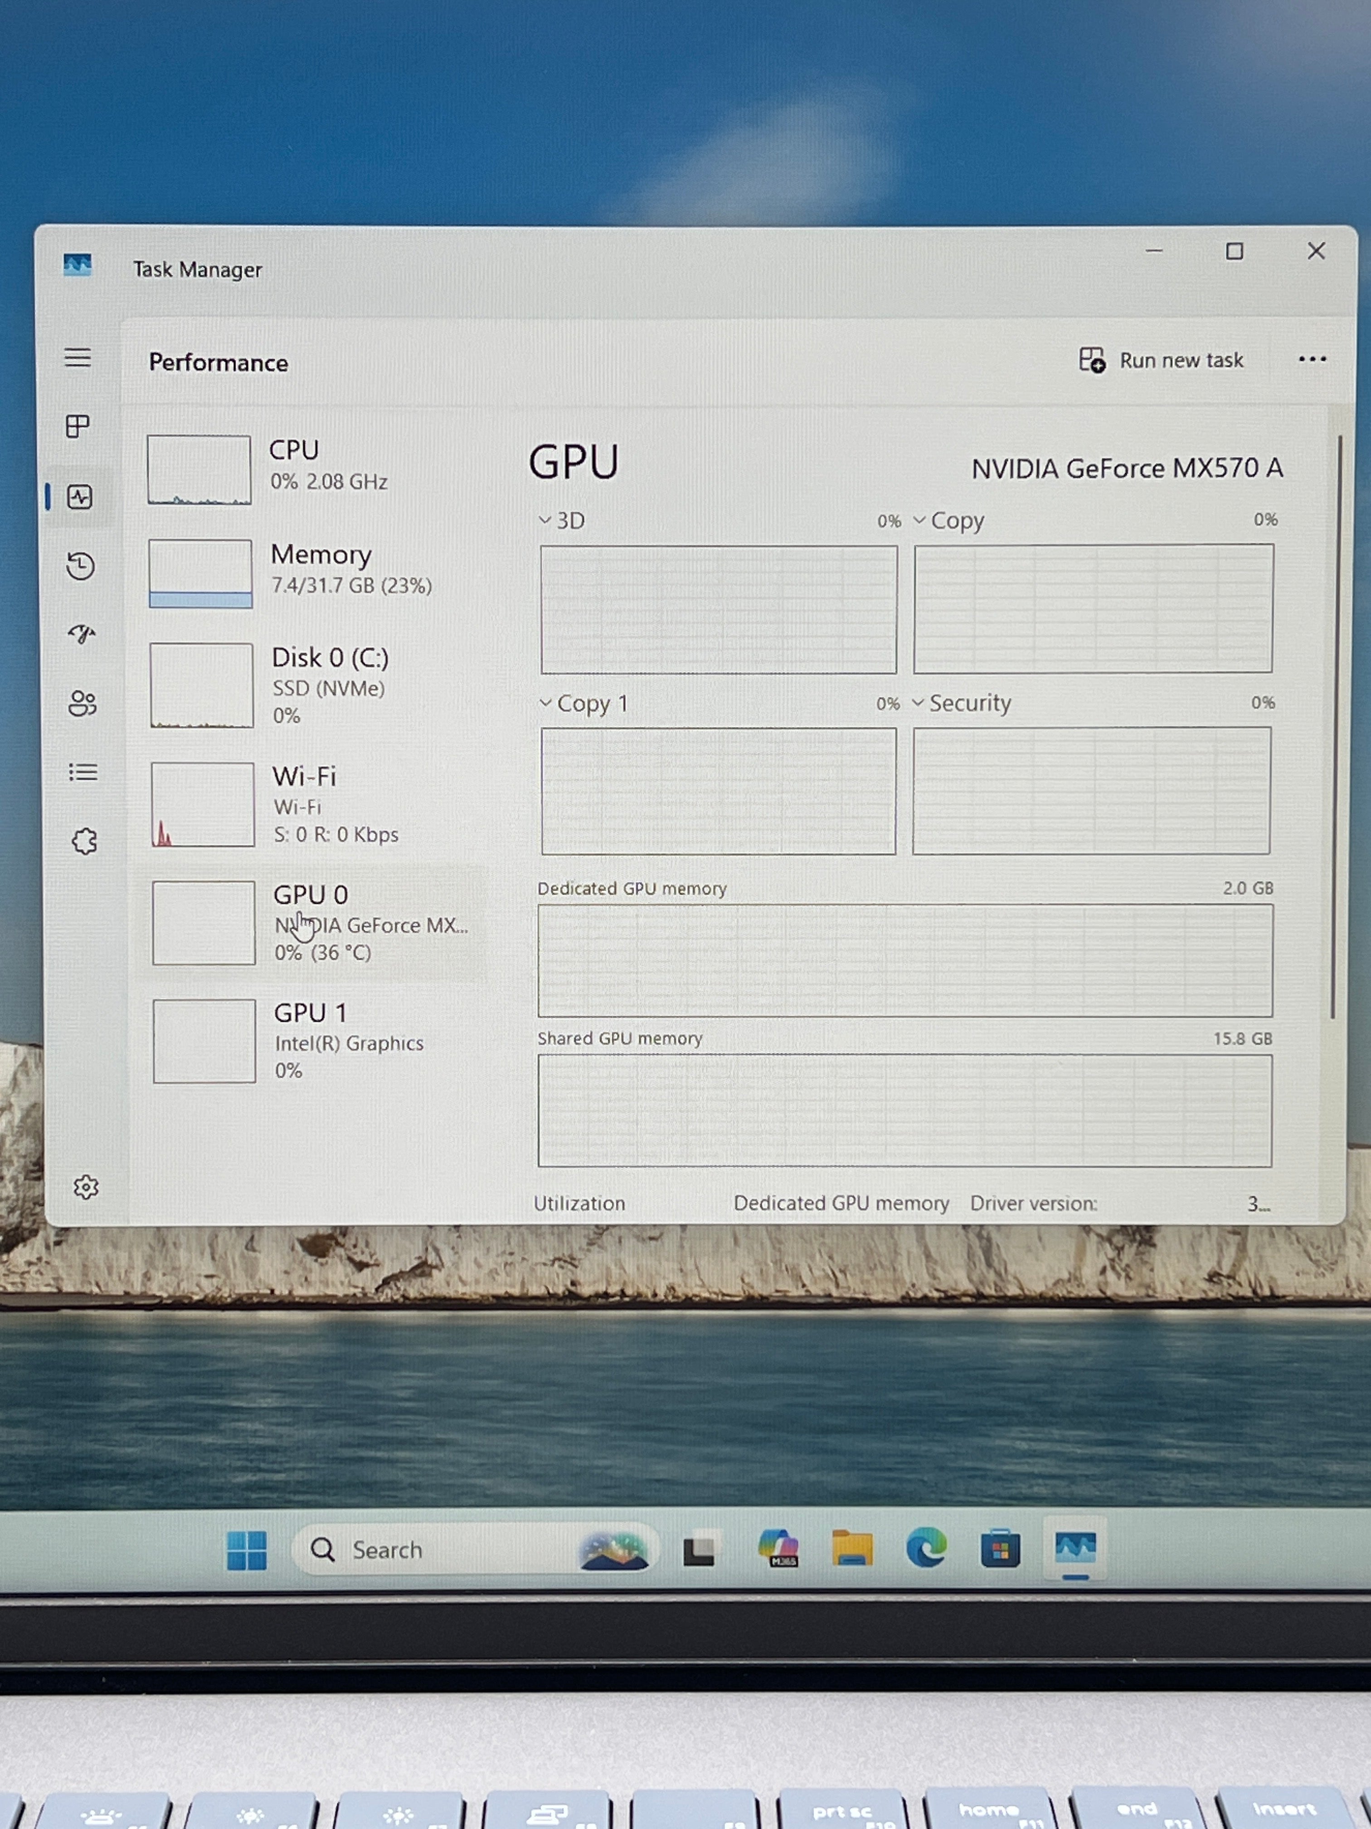Open the App history page icon
The image size is (1371, 1829).
pyautogui.click(x=80, y=566)
